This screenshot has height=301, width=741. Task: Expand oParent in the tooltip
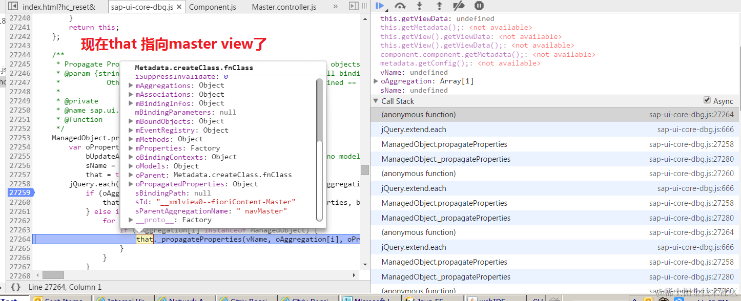point(131,175)
